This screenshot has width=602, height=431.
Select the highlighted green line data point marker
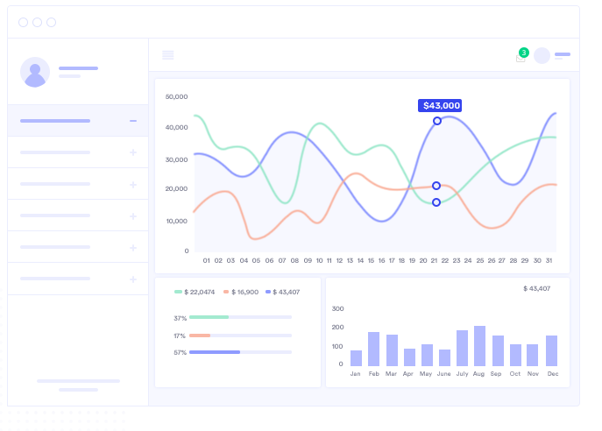[436, 202]
